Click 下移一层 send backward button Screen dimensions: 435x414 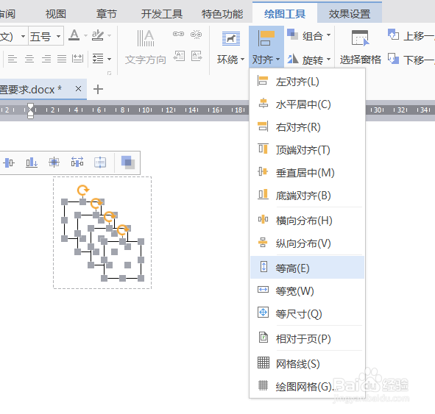pyautogui.click(x=411, y=60)
